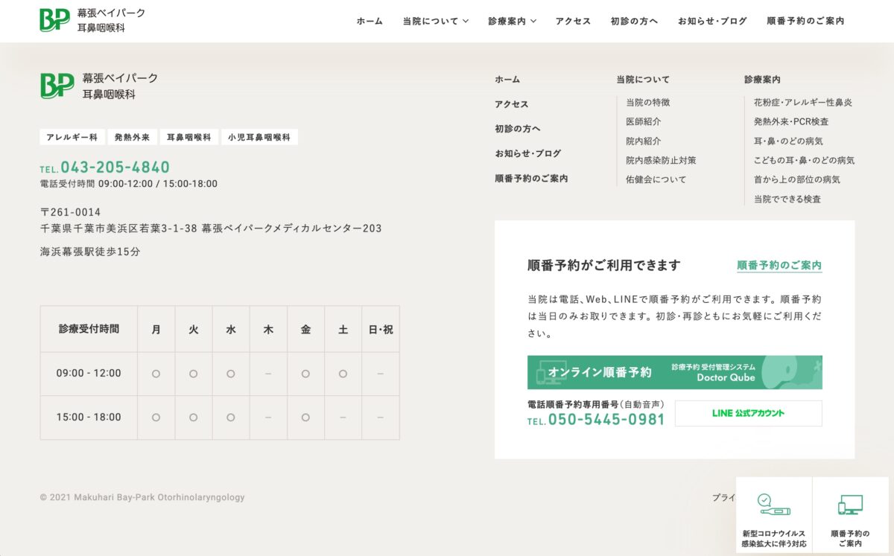Expand the 当院について chevron in the header

tap(466, 22)
